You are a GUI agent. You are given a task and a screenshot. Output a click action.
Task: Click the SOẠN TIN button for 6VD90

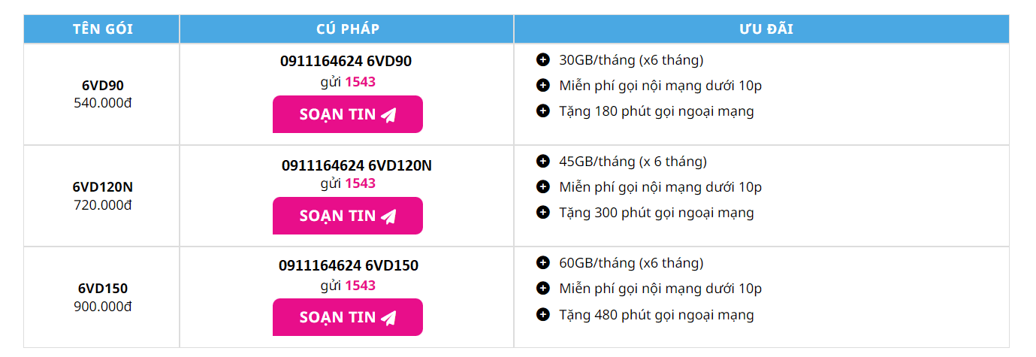click(347, 114)
